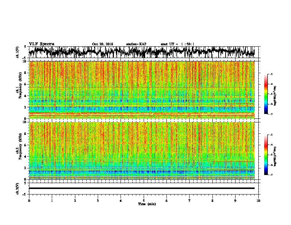Click time axis tick label "9"
The height and width of the screenshot is (225, 291).
tap(235, 201)
